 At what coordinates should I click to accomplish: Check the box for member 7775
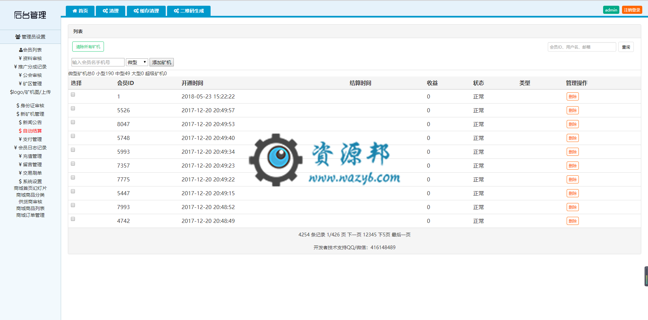coord(73,177)
